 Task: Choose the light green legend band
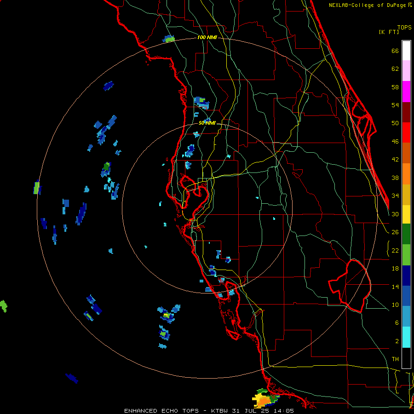[x=406, y=255]
